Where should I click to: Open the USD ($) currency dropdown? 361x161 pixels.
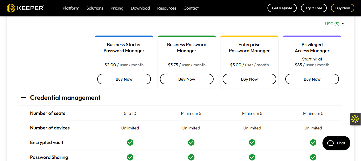(x=334, y=24)
